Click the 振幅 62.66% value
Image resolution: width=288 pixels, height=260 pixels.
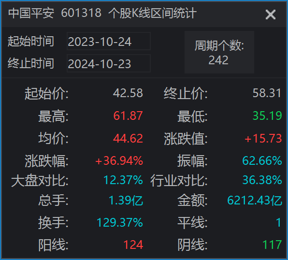tap(262, 160)
